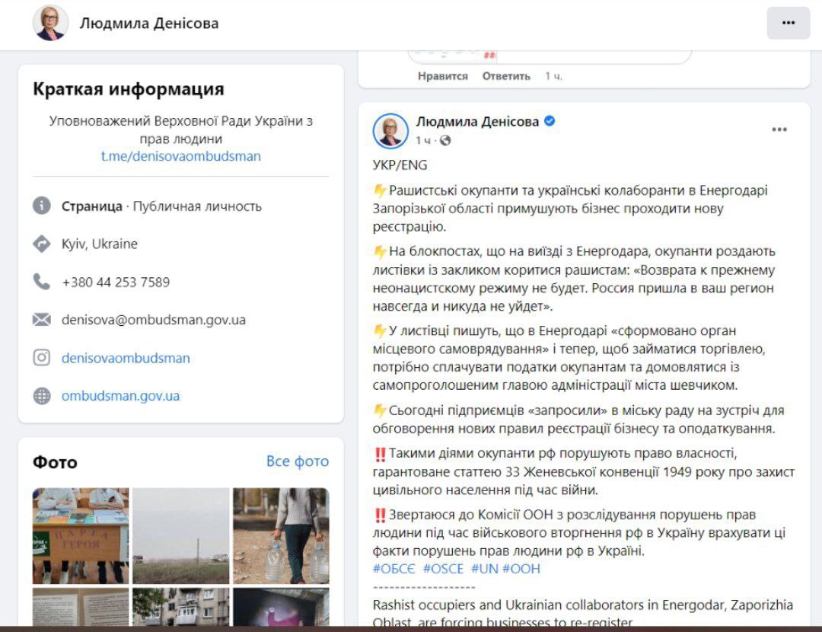Open the photo of woman carrying water bottles
Image resolution: width=822 pixels, height=632 pixels.
pos(281,535)
